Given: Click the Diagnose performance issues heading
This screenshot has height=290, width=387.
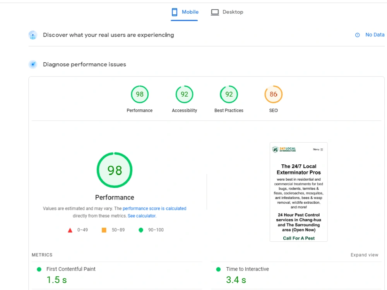Looking at the screenshot, I should click(x=84, y=64).
